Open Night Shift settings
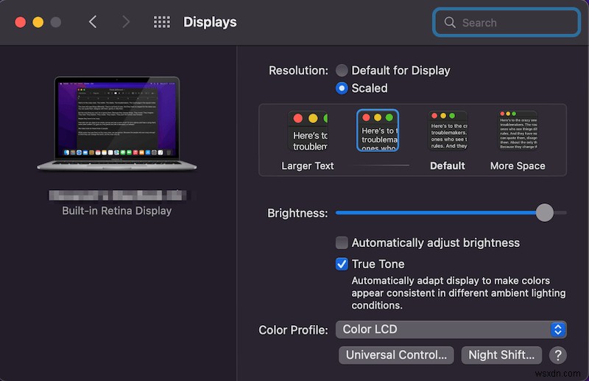Viewport: 589px width, 381px height. [501, 355]
